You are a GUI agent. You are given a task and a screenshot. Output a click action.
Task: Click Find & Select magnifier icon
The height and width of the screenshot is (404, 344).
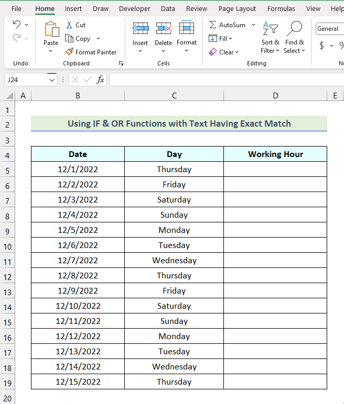pyautogui.click(x=294, y=28)
